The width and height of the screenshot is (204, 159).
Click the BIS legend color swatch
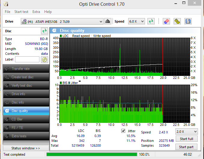[61, 83]
